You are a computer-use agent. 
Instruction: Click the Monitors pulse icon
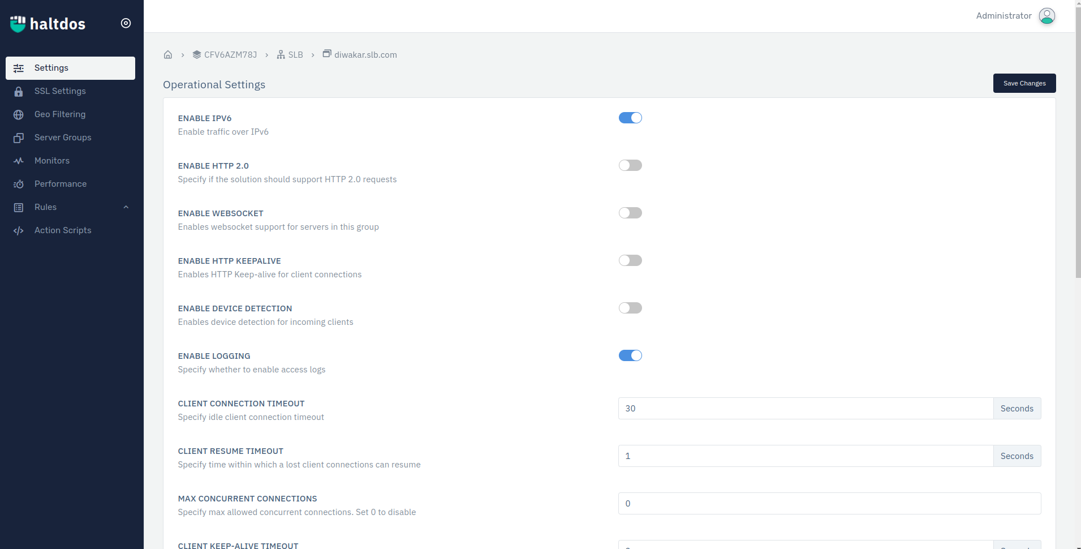click(x=19, y=161)
